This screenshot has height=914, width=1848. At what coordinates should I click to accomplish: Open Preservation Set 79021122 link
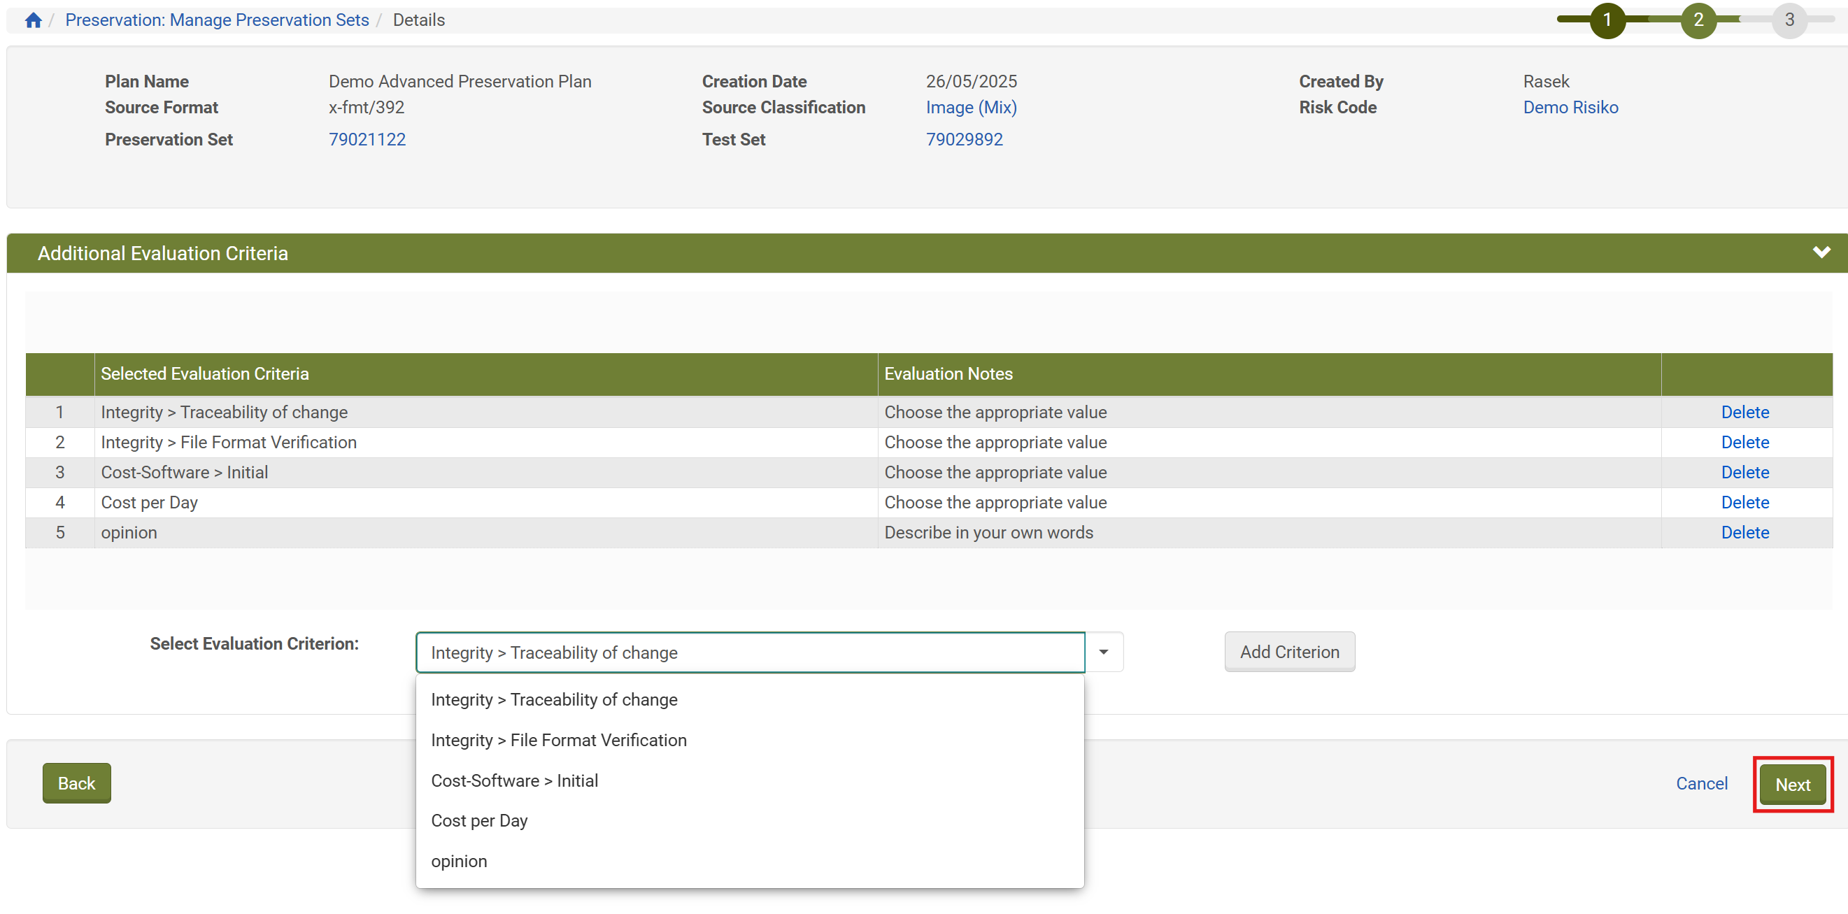pos(367,139)
